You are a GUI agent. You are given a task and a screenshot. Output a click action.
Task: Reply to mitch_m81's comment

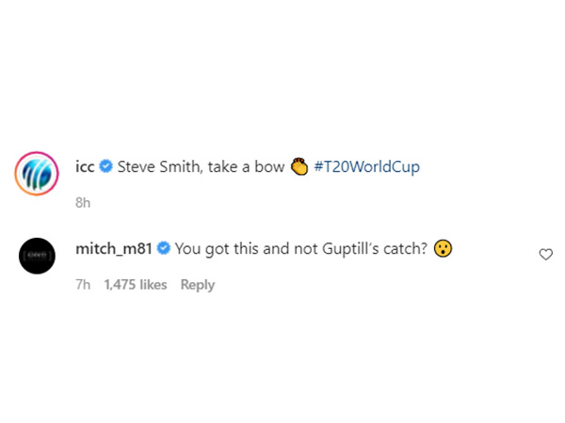pyautogui.click(x=198, y=285)
